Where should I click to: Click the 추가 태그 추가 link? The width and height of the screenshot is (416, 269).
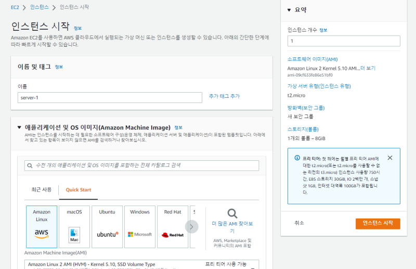pos(224,96)
